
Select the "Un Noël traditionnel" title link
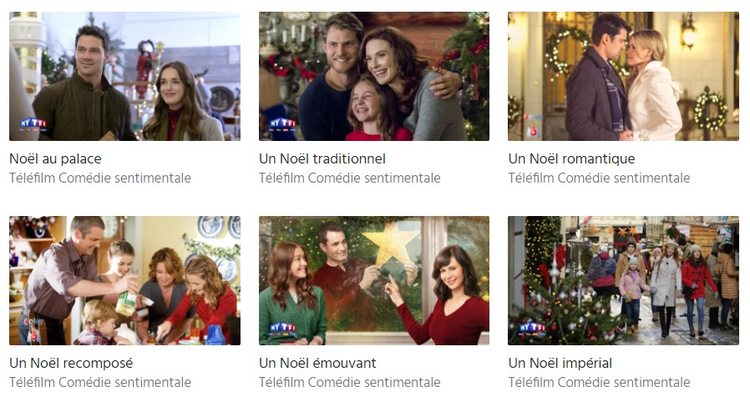point(322,158)
